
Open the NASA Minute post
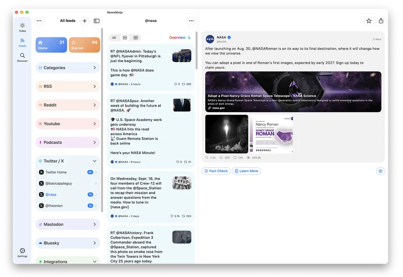(151, 131)
